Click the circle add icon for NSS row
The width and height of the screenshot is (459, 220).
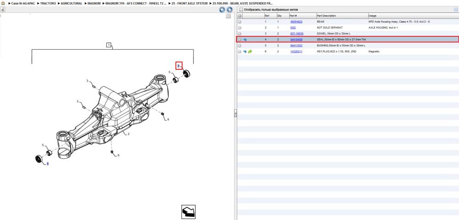(x=240, y=28)
